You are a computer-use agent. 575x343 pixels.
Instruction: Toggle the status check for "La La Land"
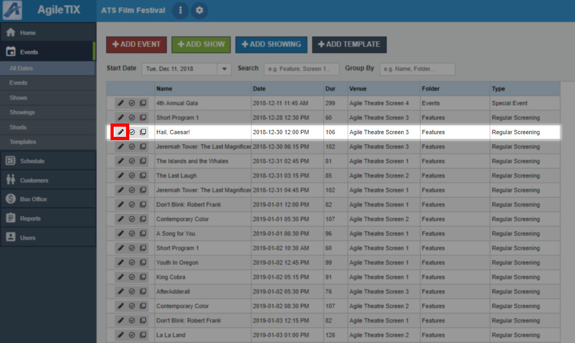[132, 335]
